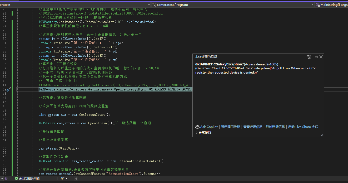Click the green checkmark no-issues icon
Screen dimensions: 348x183
tap(16, 179)
